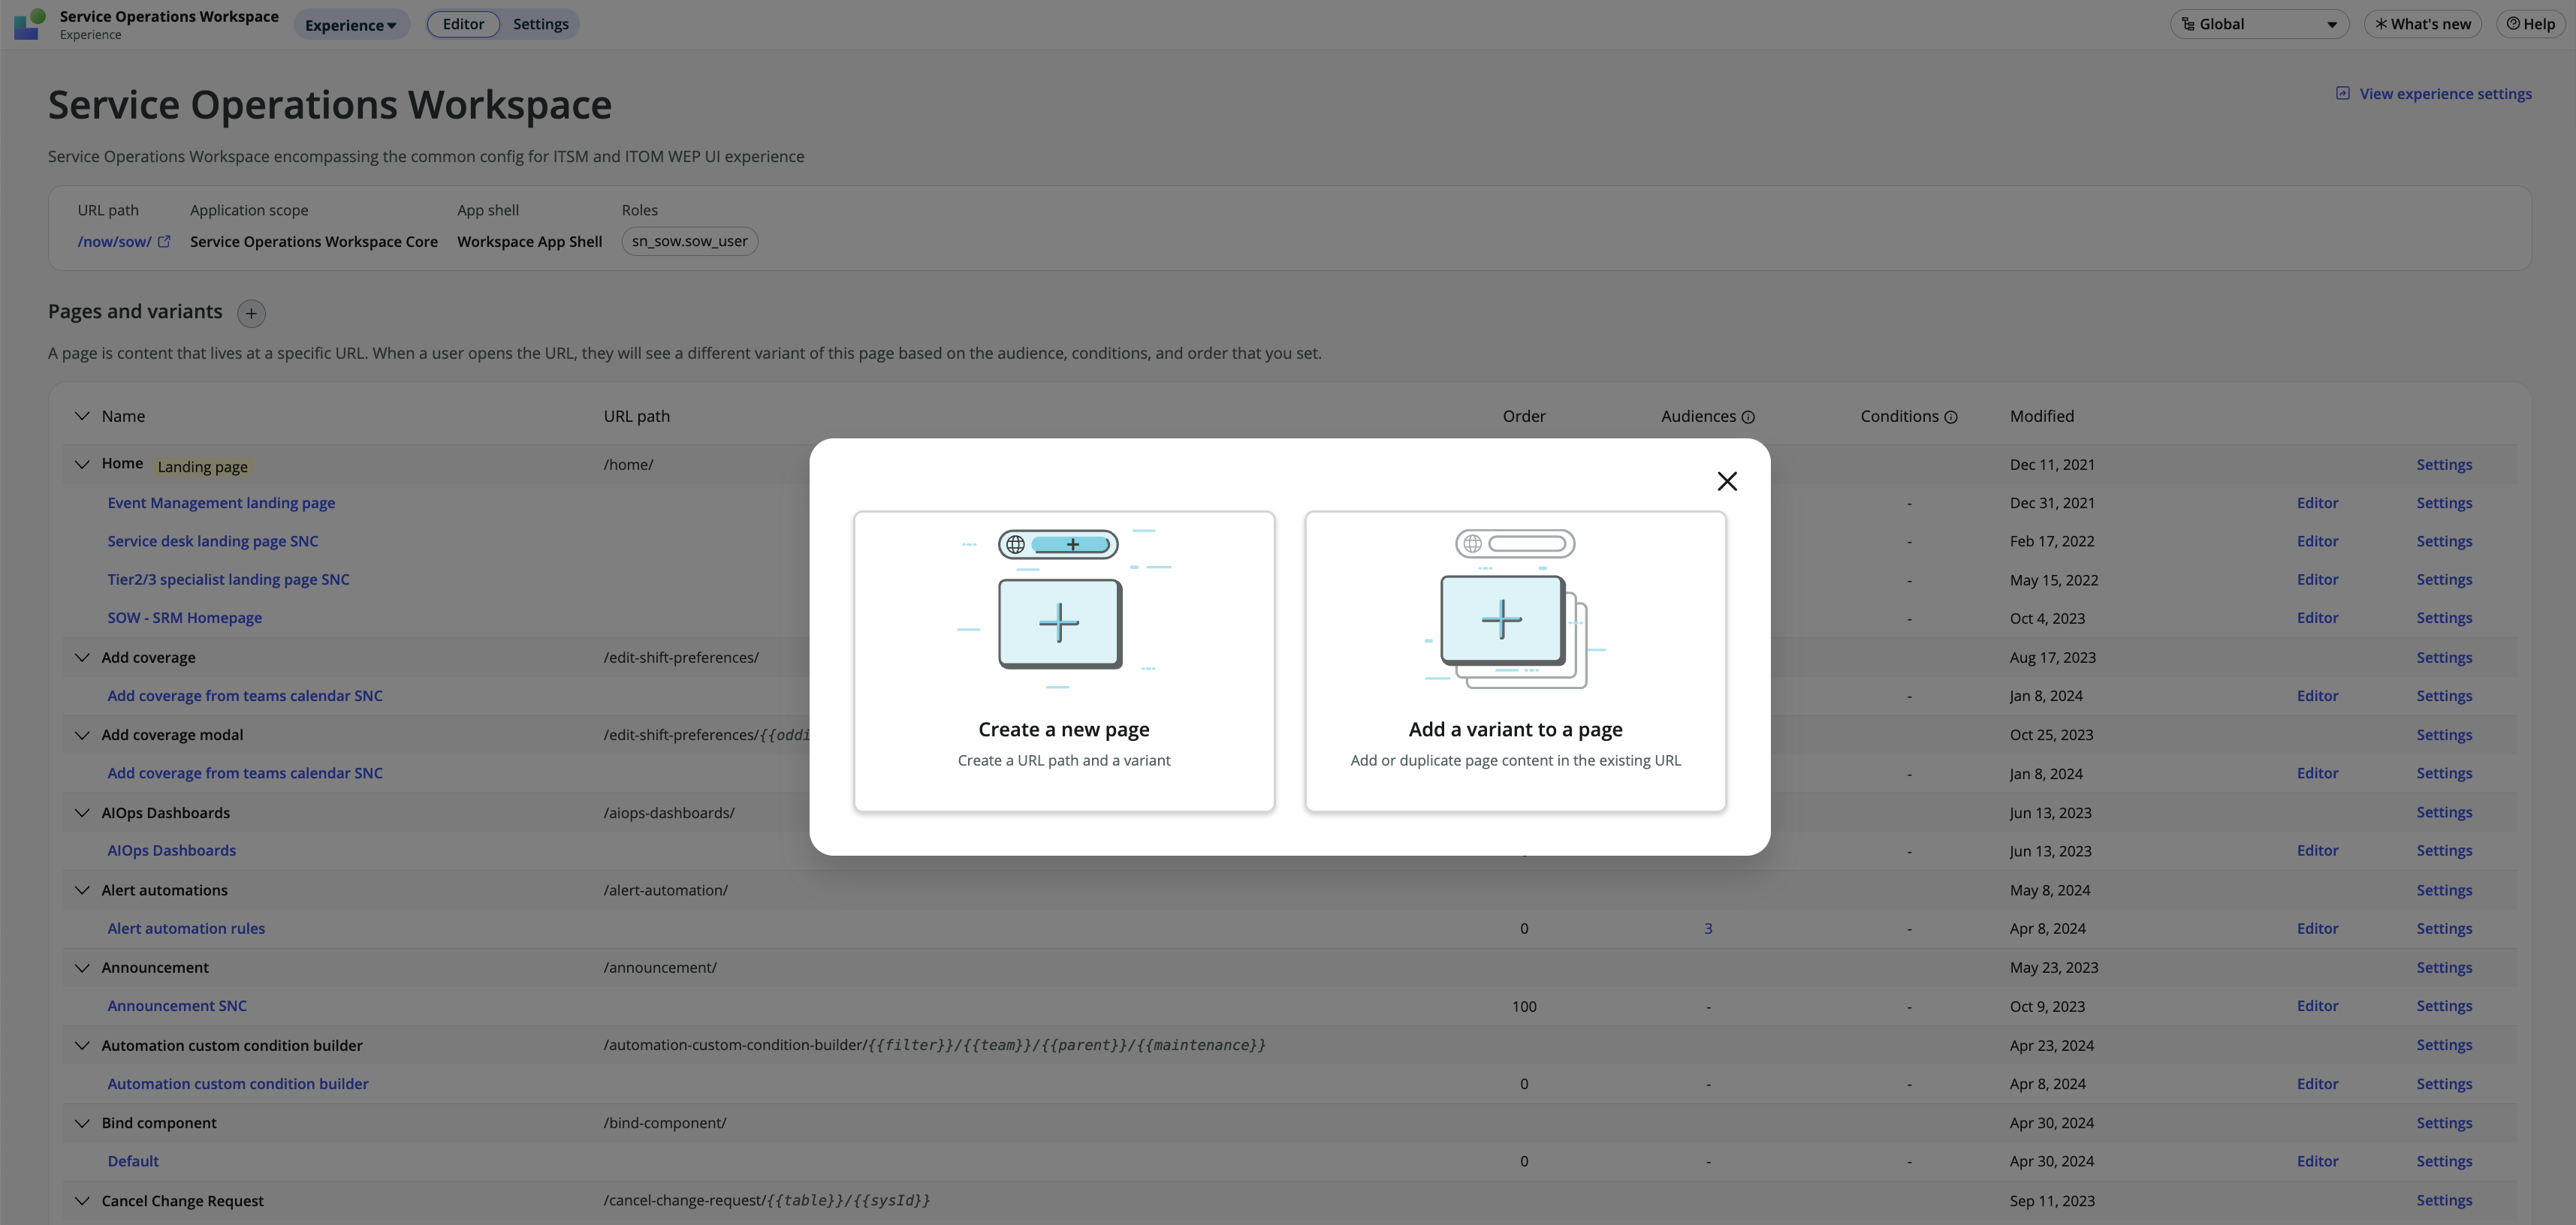
Task: Collapse the Announcement page row
Action: point(82,968)
